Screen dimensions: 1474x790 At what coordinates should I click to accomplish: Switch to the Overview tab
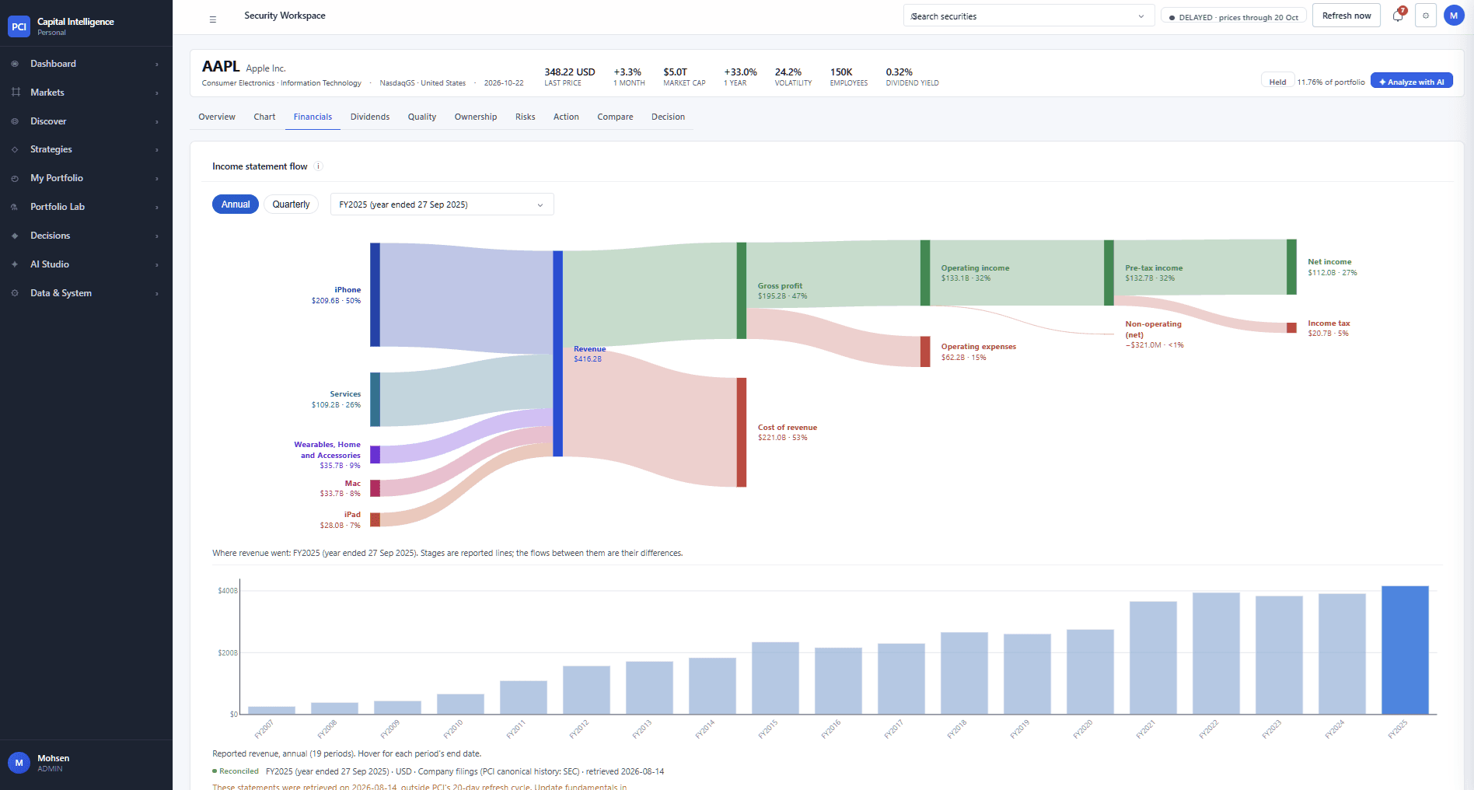[217, 117]
